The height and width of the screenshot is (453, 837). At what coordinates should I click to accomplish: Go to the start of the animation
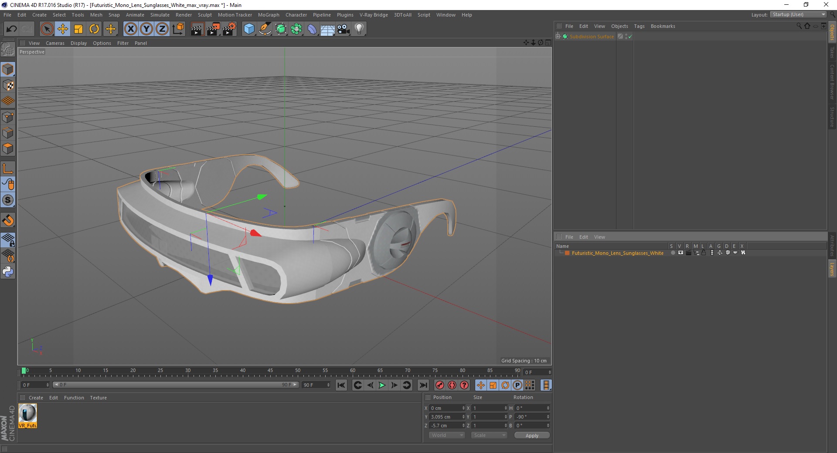(341, 385)
